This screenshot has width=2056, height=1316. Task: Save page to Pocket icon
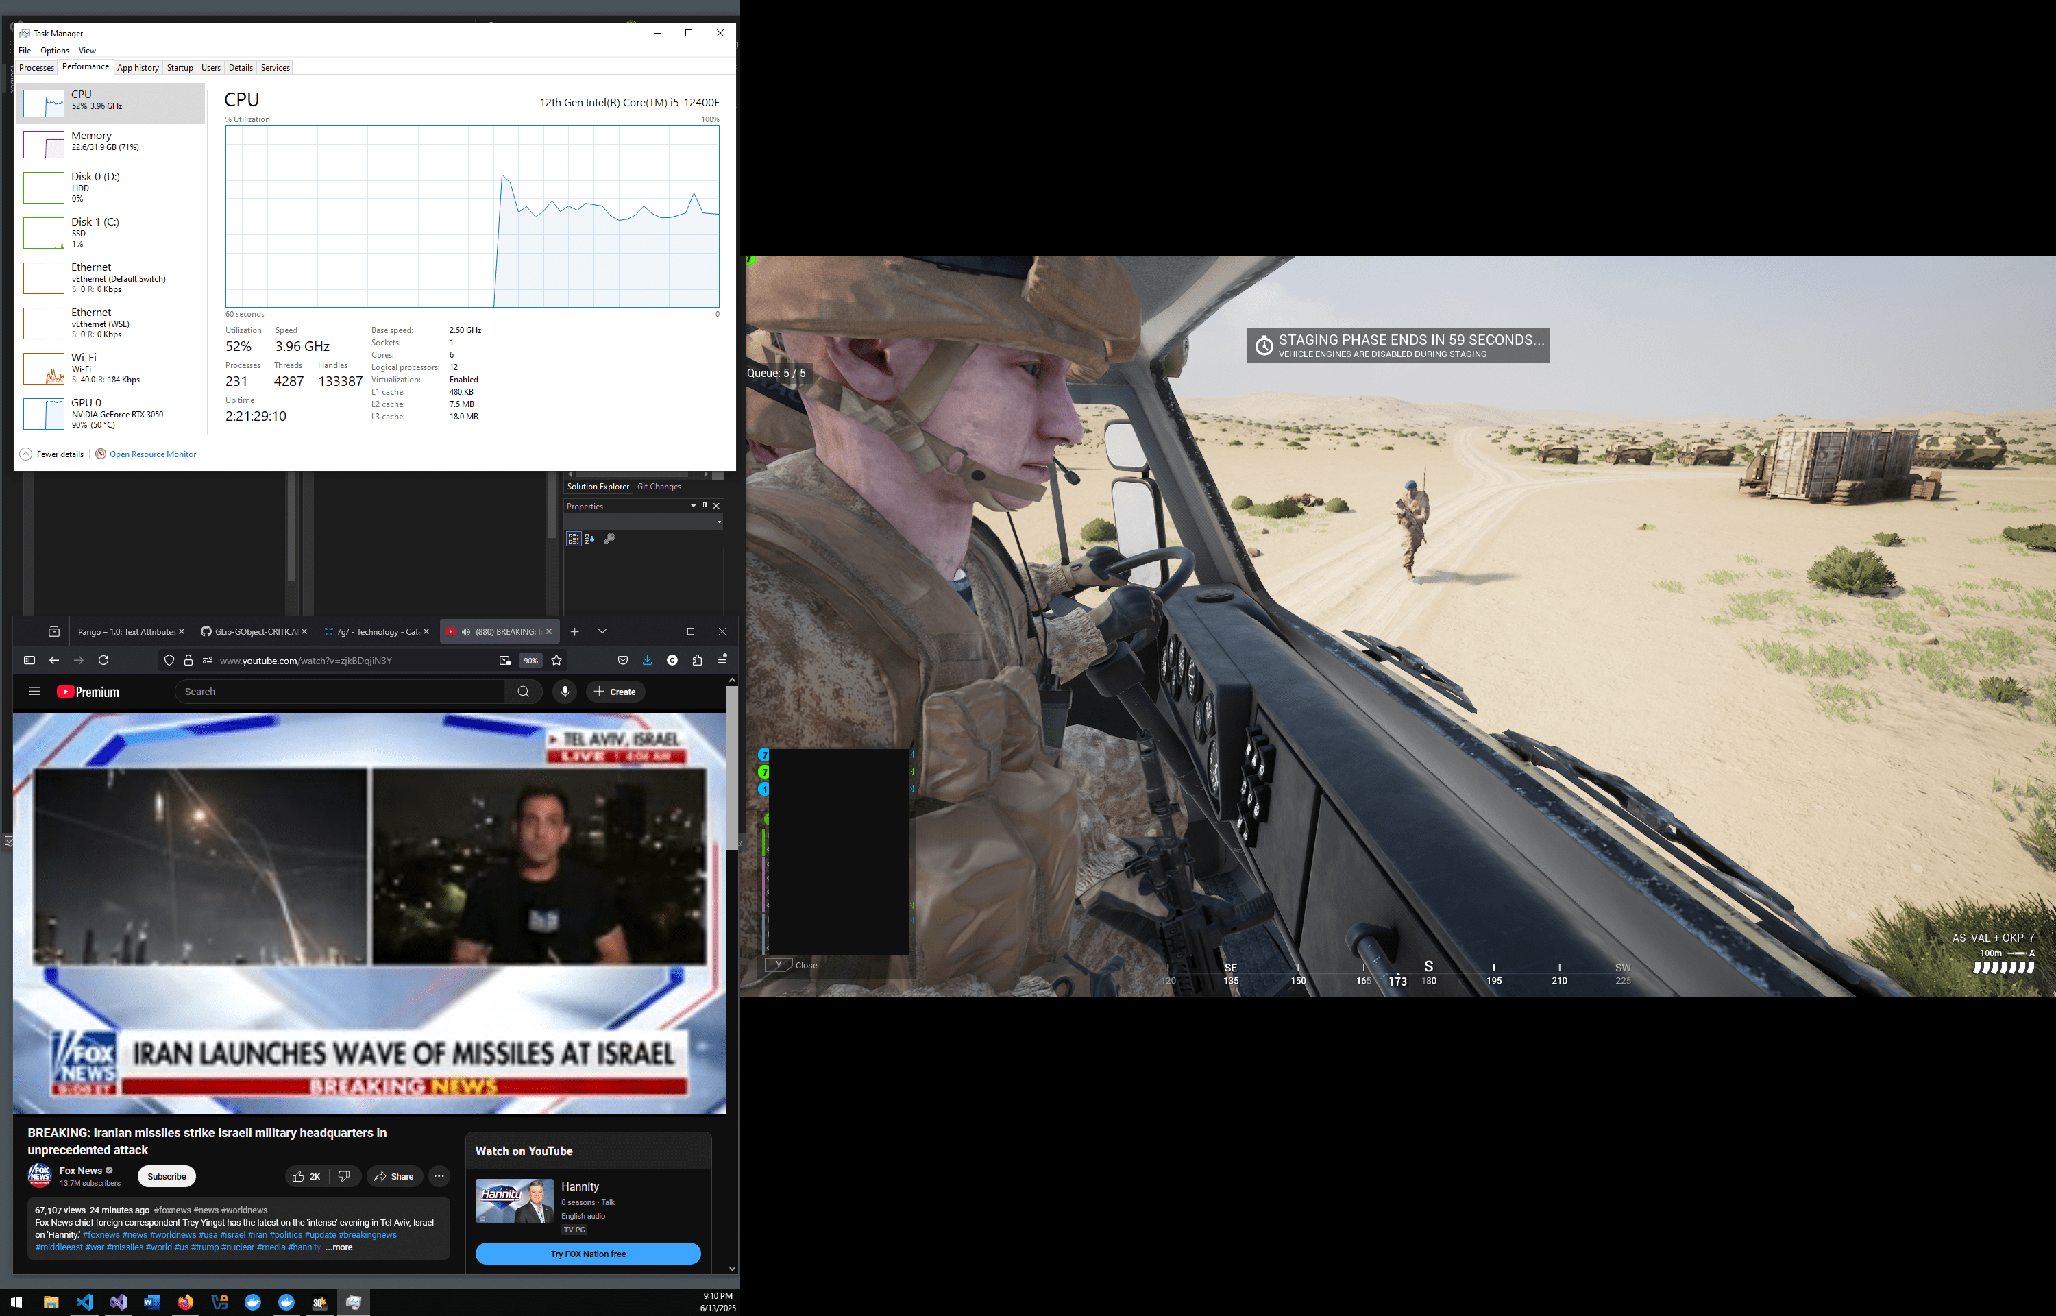[x=623, y=659]
